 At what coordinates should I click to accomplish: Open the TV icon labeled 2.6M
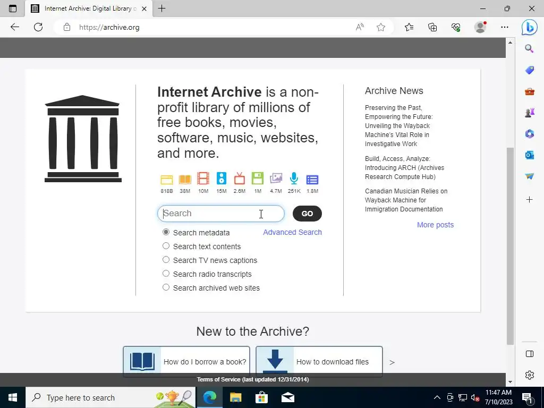coord(240,178)
